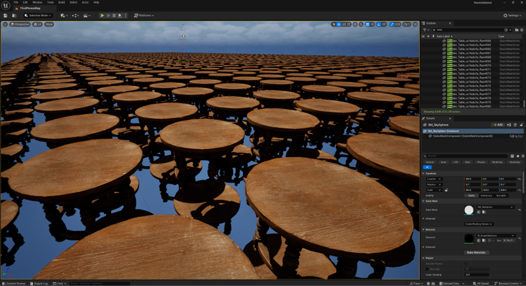The width and height of the screenshot is (526, 286).
Task: Open the Perspective view mode menu
Action: pyautogui.click(x=20, y=24)
